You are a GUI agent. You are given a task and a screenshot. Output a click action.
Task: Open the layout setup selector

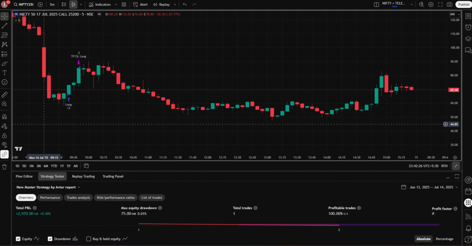pos(376,5)
